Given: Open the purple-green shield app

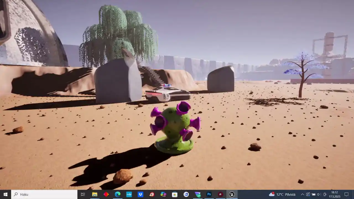Looking at the screenshot, I should click(198, 194).
